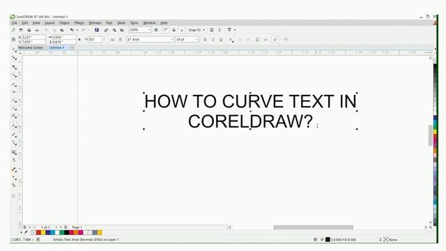
Task: Click the no-color X swatch
Action: point(33,232)
